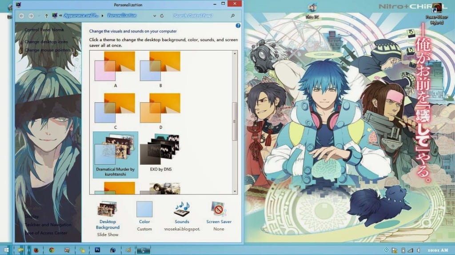Click the Personalization window title icon
The image size is (455, 255).
point(18,4)
